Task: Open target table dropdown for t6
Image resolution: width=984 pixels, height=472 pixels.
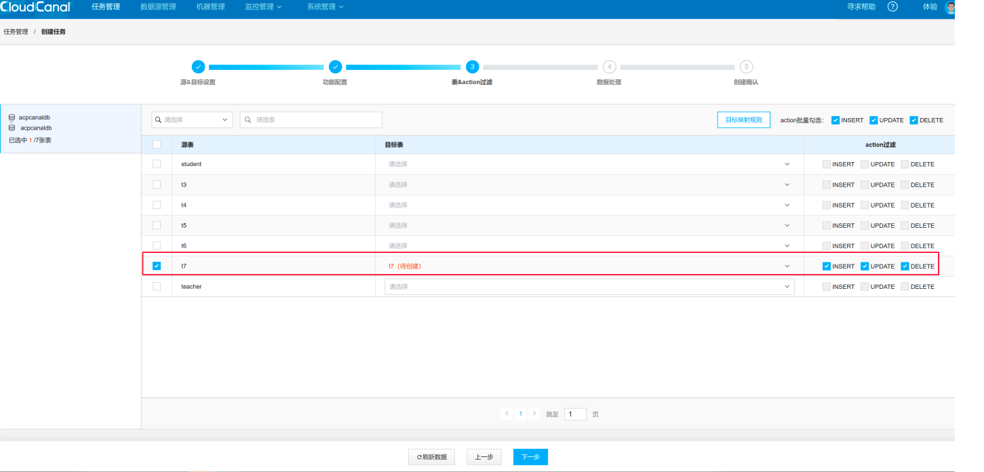Action: point(589,245)
